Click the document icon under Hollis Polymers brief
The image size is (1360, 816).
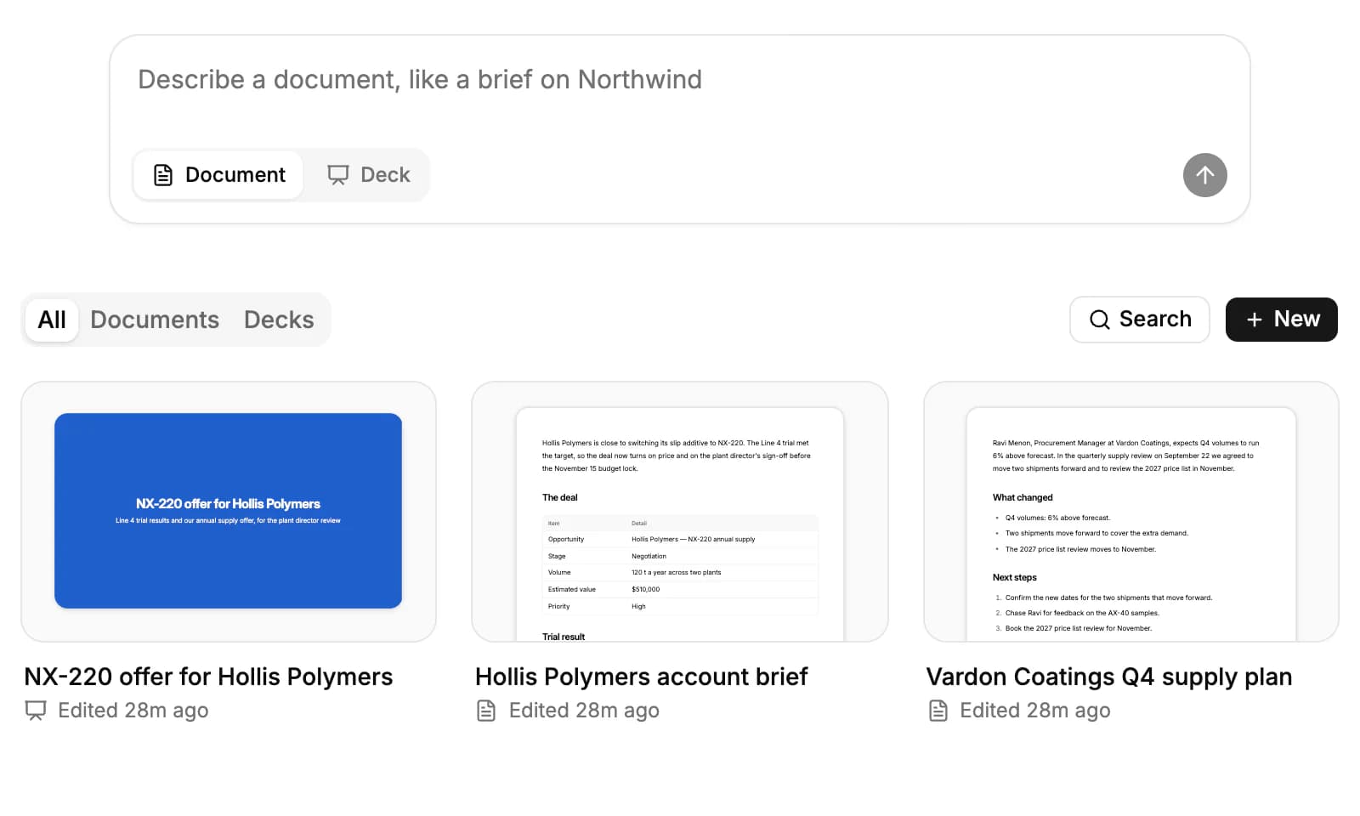coord(486,711)
